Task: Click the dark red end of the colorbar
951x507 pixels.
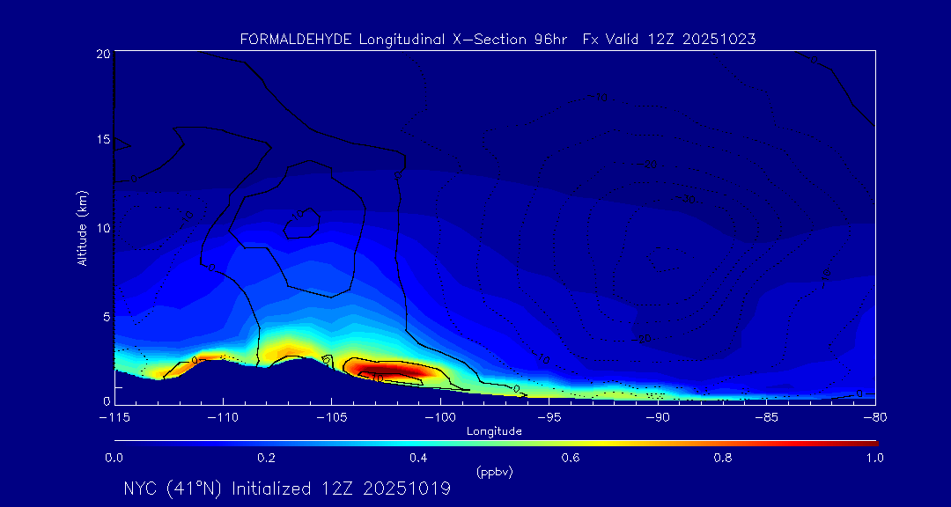Action: pos(870,443)
